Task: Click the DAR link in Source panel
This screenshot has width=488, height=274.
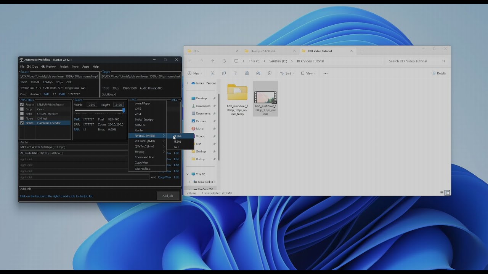Action: click(x=62, y=94)
